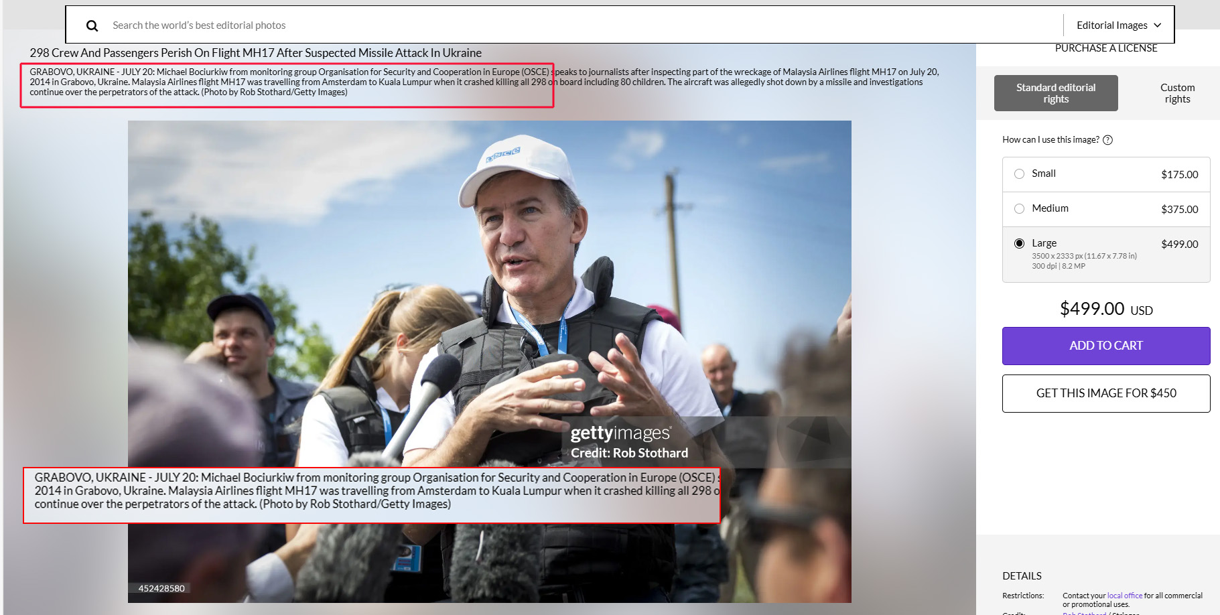Screen dimensions: 1220x615
Task: Click the search magnifier icon
Action: pos(92,25)
